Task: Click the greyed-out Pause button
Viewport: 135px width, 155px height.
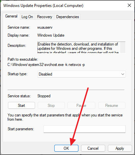Action: coord(81,106)
